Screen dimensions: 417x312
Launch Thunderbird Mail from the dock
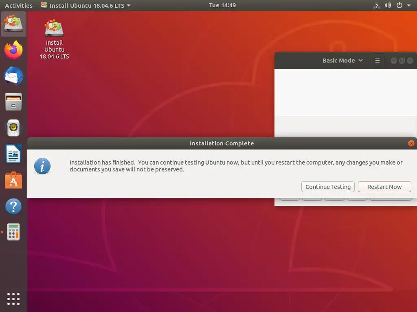pos(13,76)
